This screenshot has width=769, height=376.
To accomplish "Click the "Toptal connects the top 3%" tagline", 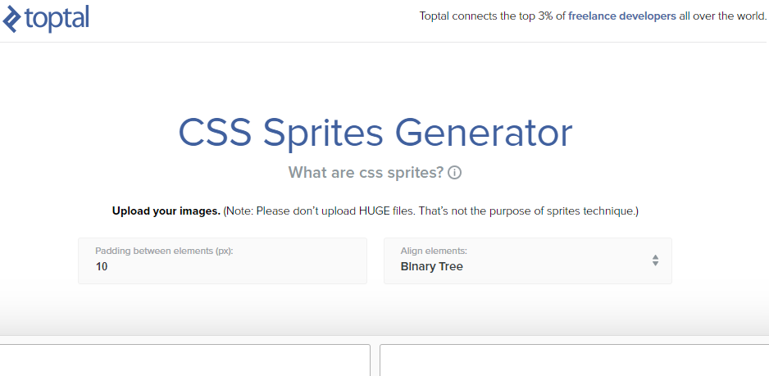I will (493, 16).
